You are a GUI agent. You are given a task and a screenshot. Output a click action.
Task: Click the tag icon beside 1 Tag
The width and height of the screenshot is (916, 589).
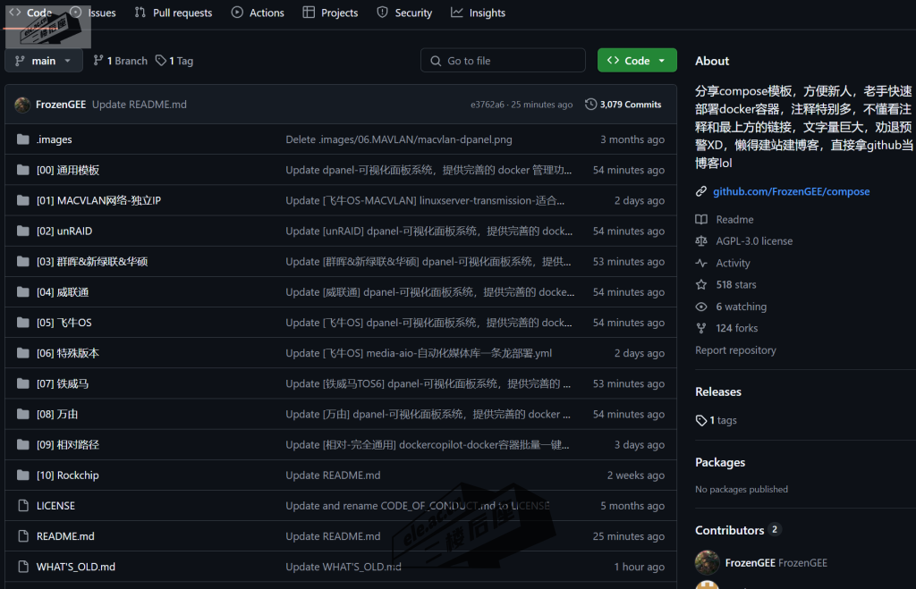pos(161,61)
